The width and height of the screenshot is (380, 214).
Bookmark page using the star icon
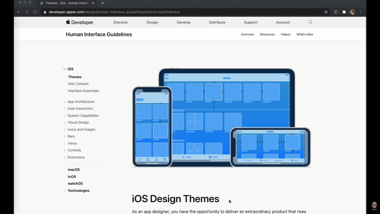326,12
